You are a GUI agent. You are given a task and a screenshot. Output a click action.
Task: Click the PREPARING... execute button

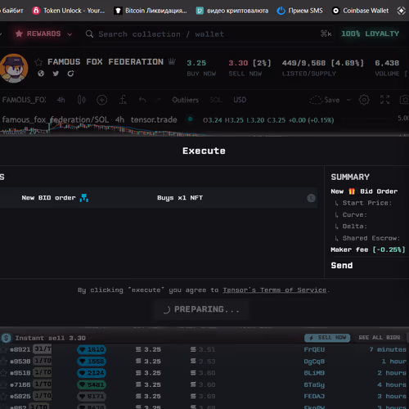point(201,309)
